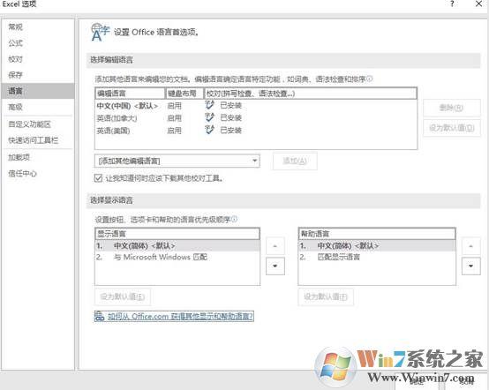489x390 pixels.
Task: Click the help question mark icon
Action: pos(452,4)
